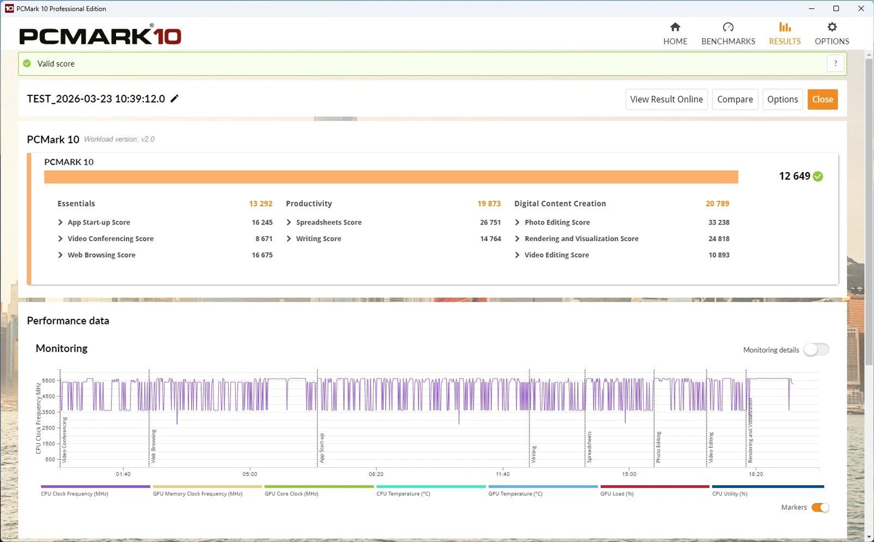Click View Result Online button
This screenshot has height=542, width=874.
point(666,99)
